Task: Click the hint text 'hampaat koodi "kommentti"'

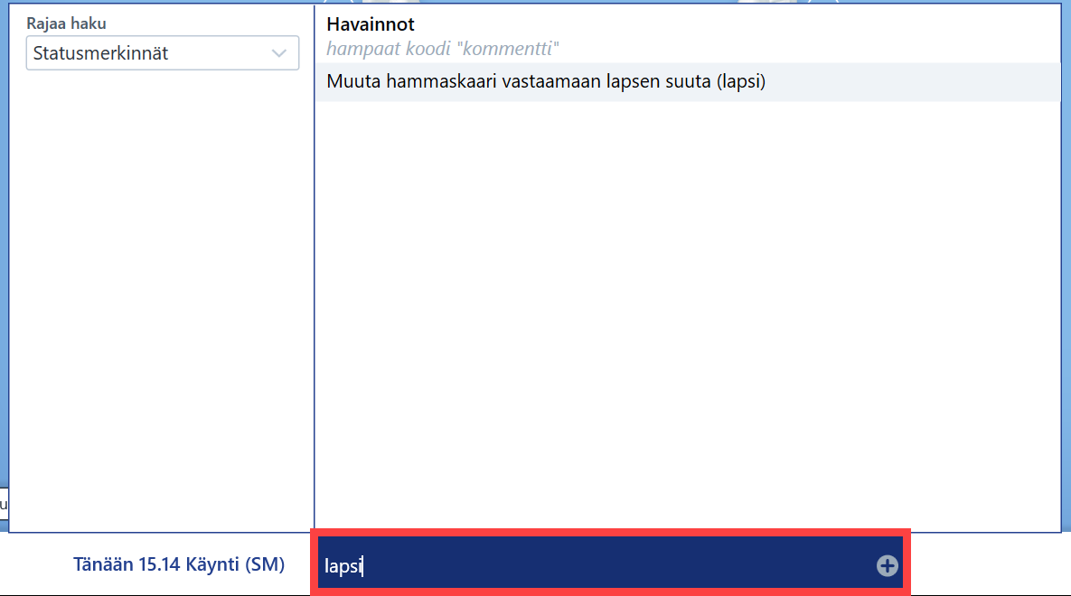Action: click(443, 49)
